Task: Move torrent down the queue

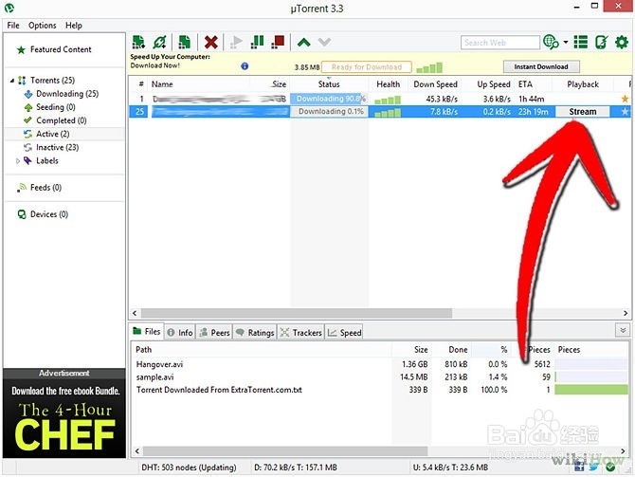Action: click(x=324, y=42)
